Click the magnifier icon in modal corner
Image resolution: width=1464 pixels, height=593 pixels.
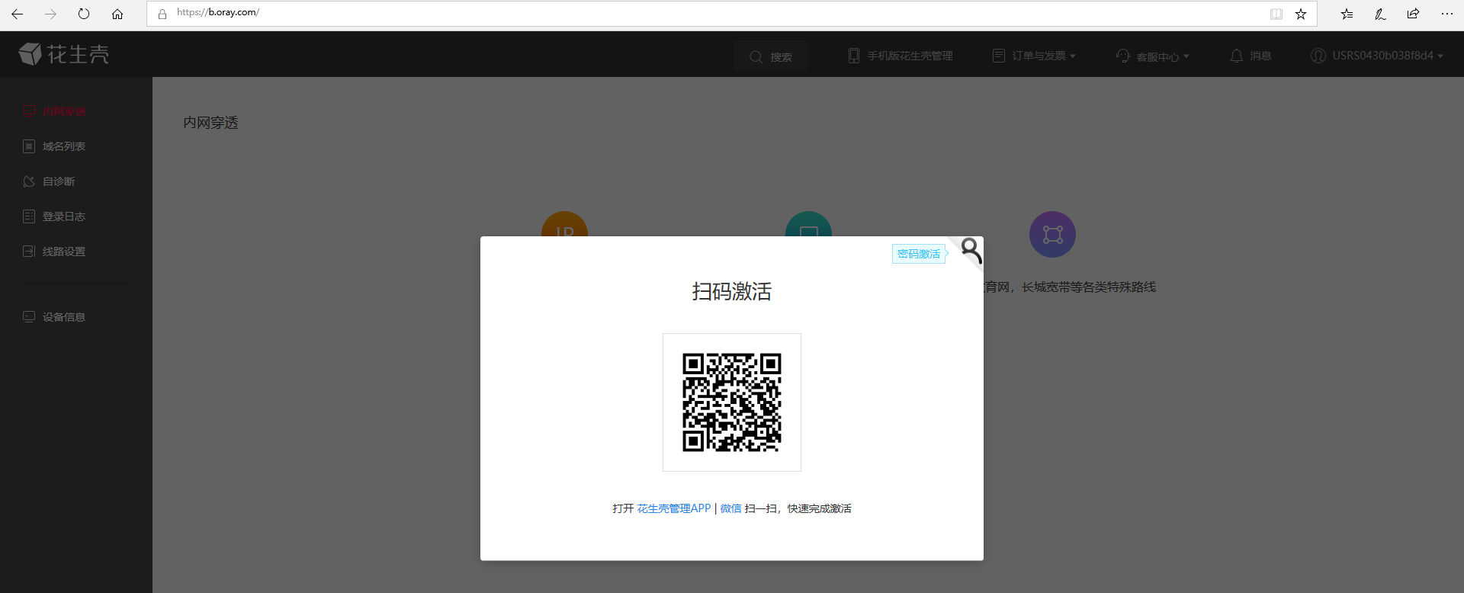pyautogui.click(x=970, y=249)
